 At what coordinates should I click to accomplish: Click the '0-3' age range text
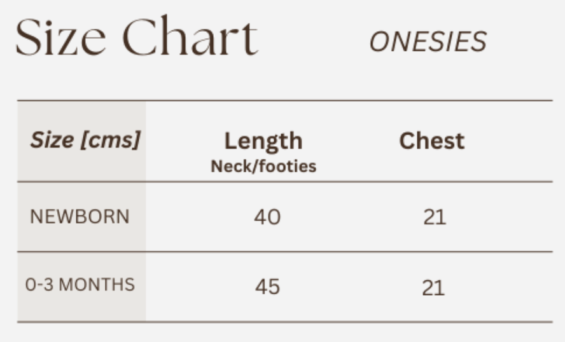point(39,285)
